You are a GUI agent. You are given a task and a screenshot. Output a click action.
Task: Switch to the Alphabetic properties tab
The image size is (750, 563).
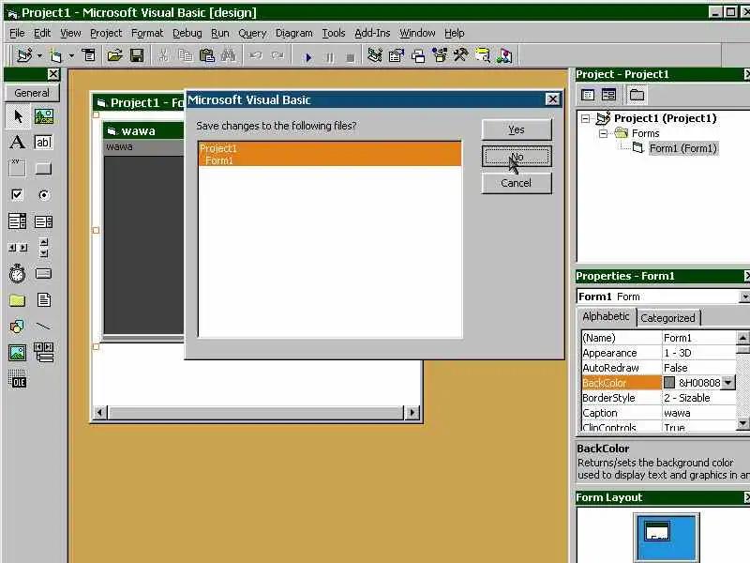click(606, 316)
